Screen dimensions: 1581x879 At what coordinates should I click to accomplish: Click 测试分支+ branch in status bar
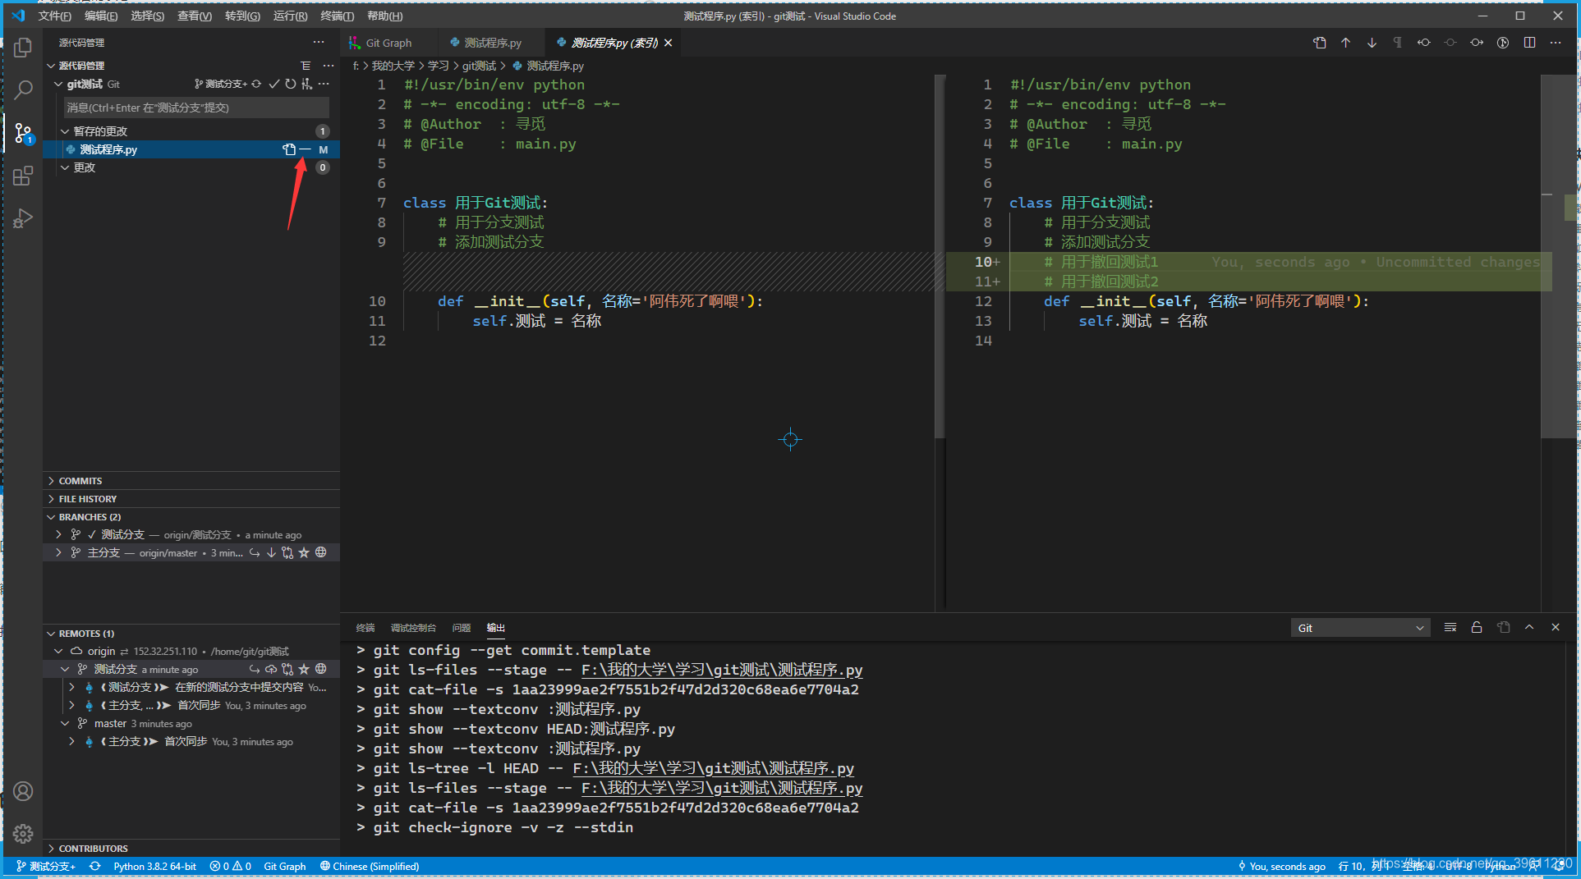pyautogui.click(x=47, y=867)
